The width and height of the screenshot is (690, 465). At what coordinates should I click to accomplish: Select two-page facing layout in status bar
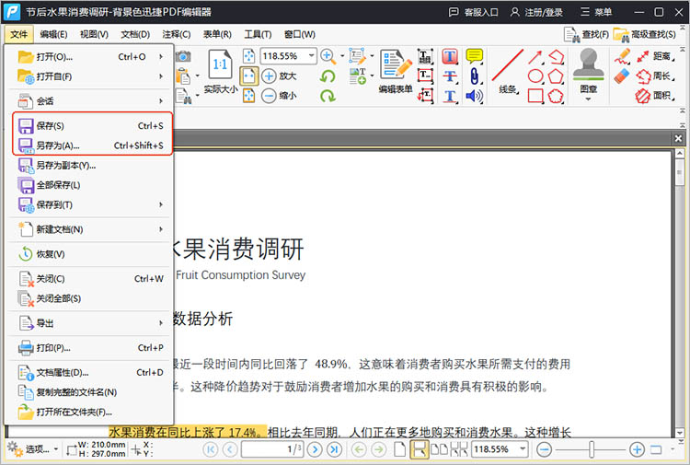point(439,449)
